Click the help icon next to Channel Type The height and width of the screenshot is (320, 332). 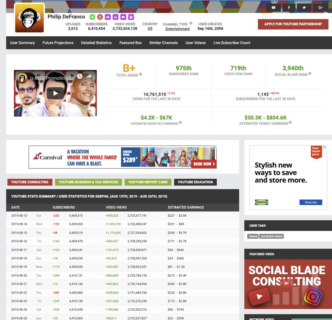(191, 23)
